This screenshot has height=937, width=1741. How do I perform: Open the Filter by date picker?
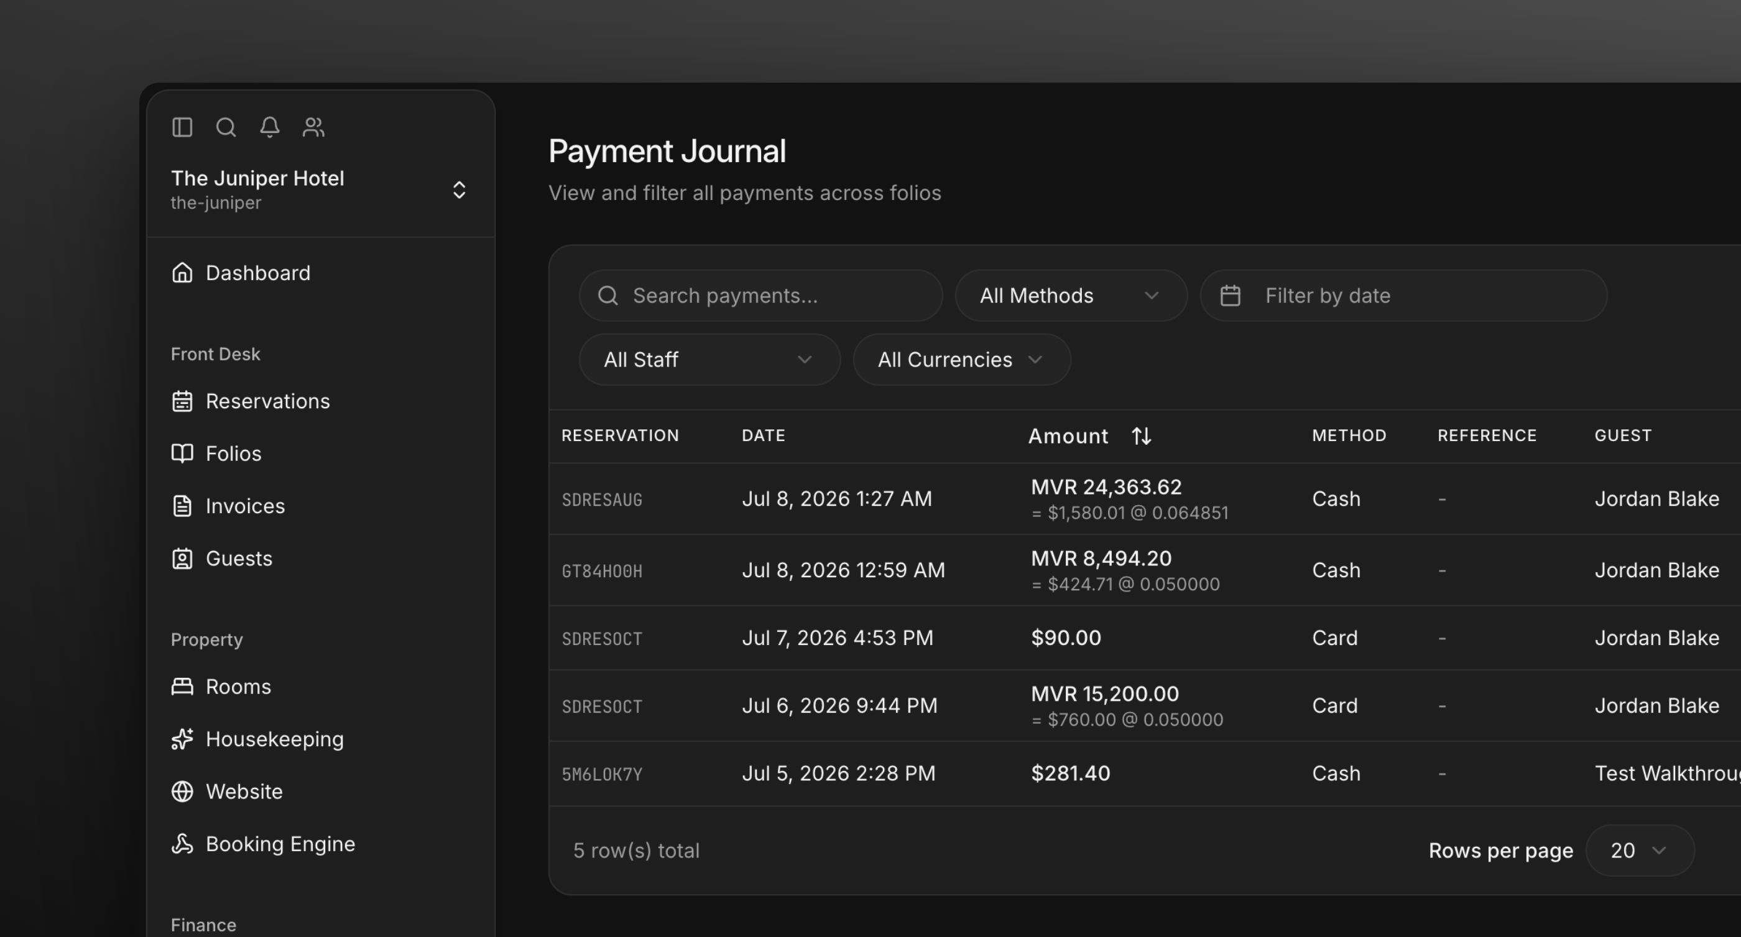pyautogui.click(x=1403, y=296)
